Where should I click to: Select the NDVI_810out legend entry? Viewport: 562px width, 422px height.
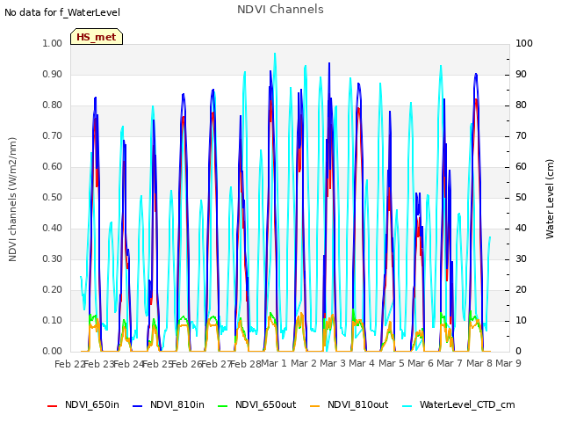(x=349, y=404)
